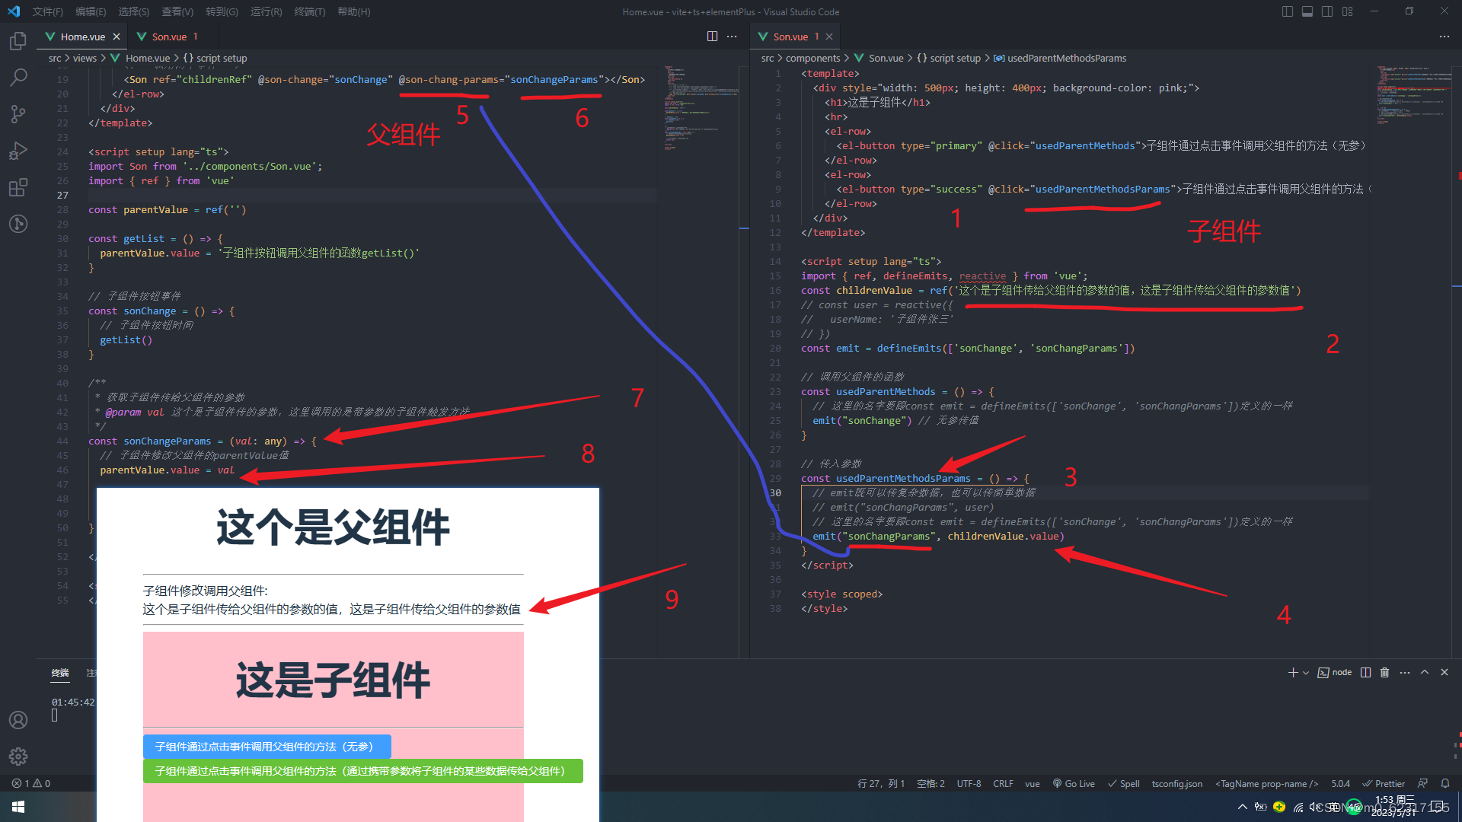Add a new terminal with plus icon
This screenshot has height=822, width=1462.
pyautogui.click(x=1293, y=673)
